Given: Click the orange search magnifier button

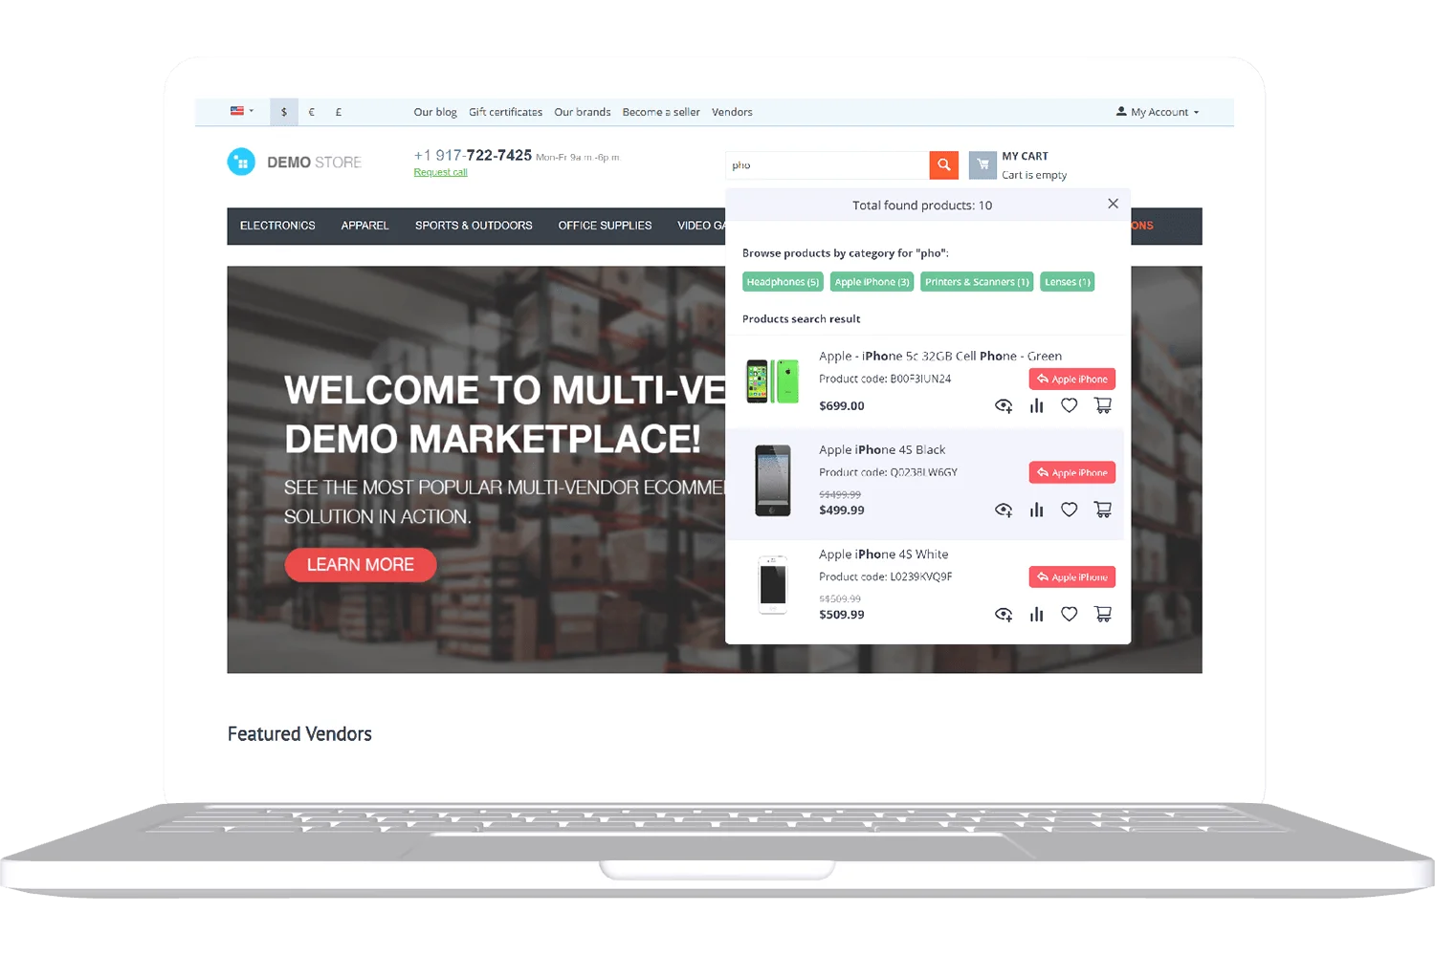Looking at the screenshot, I should [x=943, y=165].
